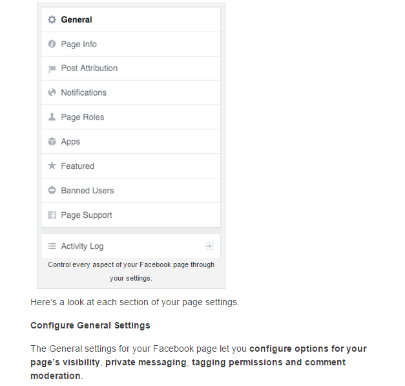View Banned Users list
The image size is (405, 386).
87,191
